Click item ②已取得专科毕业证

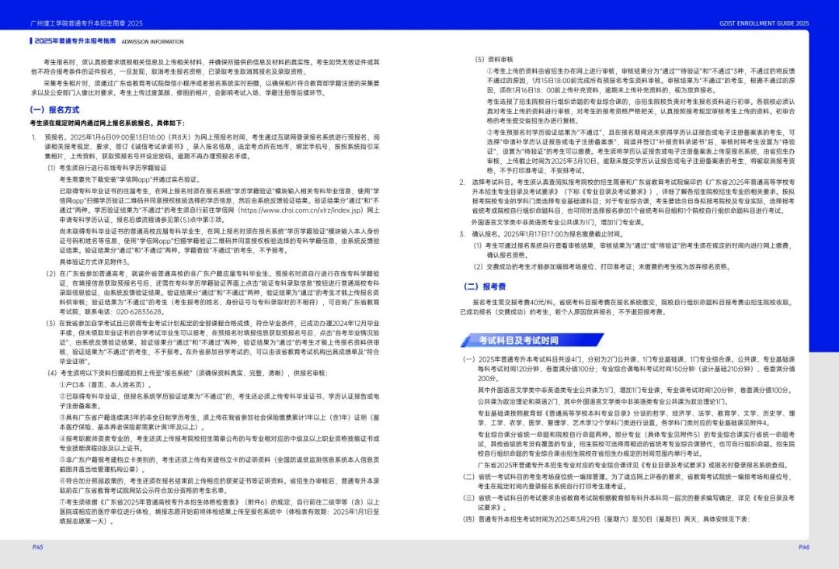coord(219,401)
